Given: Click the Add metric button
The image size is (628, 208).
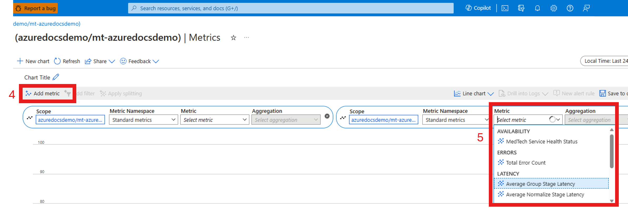Looking at the screenshot, I should 43,93.
